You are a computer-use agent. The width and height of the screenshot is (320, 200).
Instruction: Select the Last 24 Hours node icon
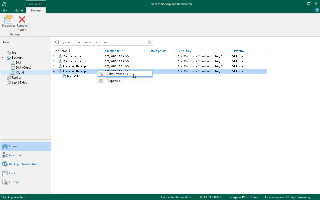click(9, 83)
